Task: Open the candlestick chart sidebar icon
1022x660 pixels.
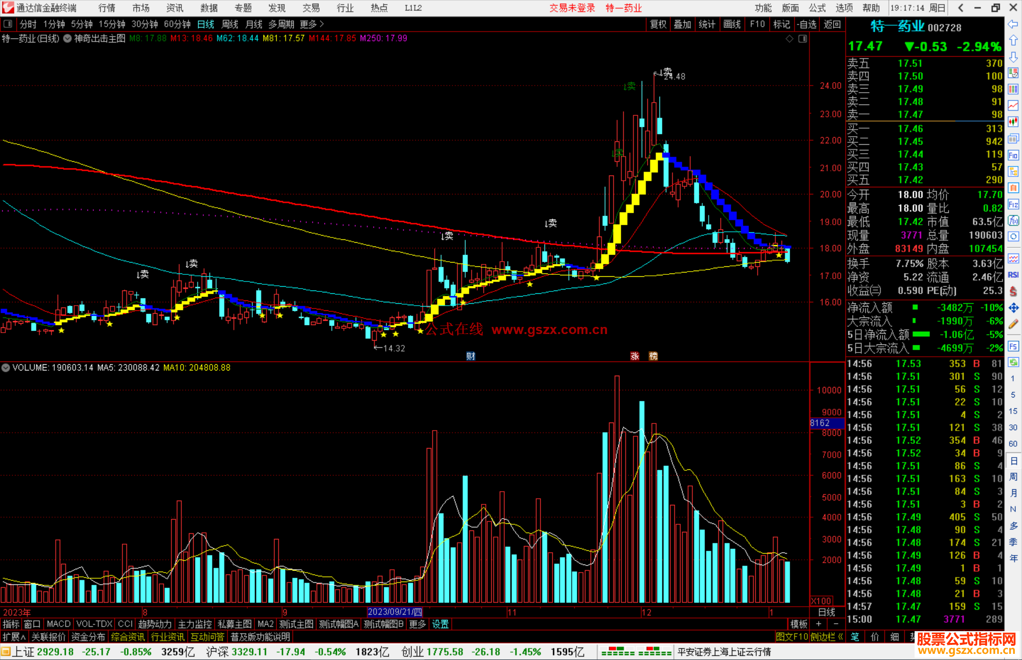Action: (x=1013, y=122)
